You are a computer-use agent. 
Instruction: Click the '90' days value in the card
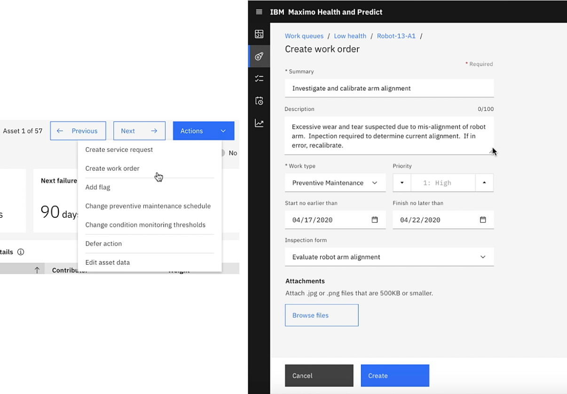click(x=50, y=213)
